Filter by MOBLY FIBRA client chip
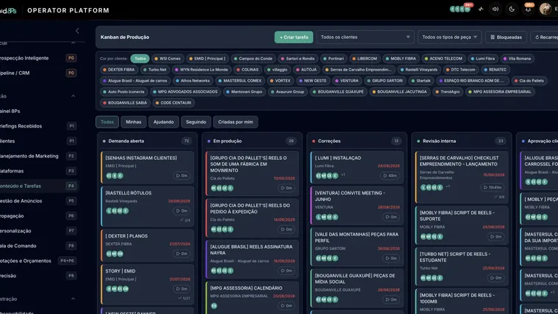Viewport: 558px width, 314px height. pyautogui.click(x=401, y=58)
